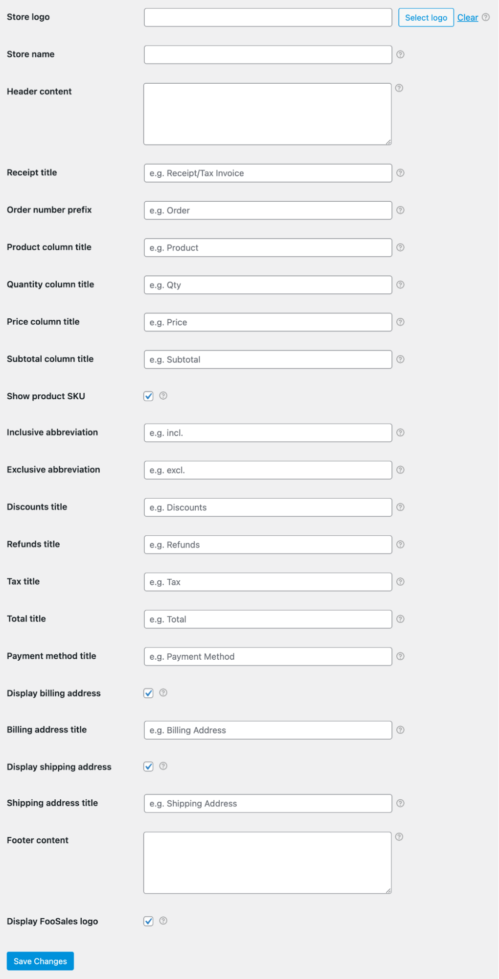Open the Header content help tooltip icon
Screen dimensions: 499x979
(x=399, y=88)
